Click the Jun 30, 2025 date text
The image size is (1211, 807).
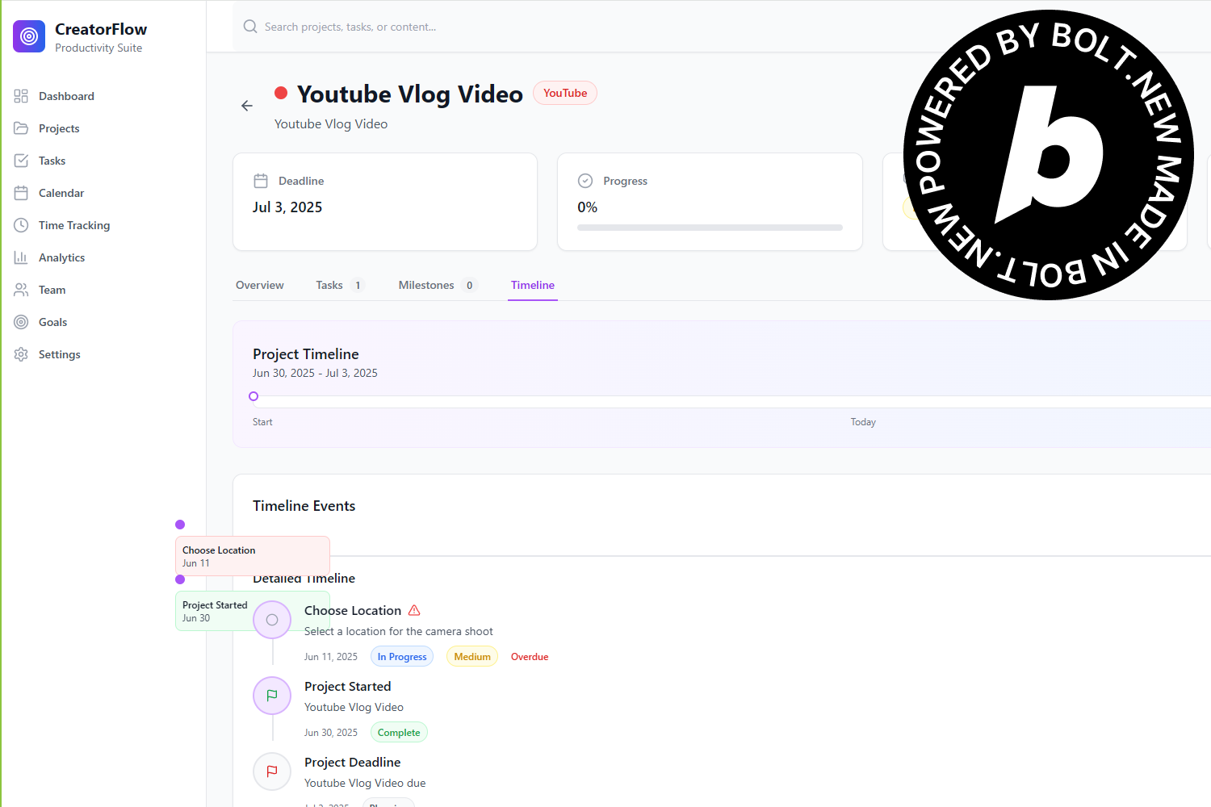pos(331,733)
